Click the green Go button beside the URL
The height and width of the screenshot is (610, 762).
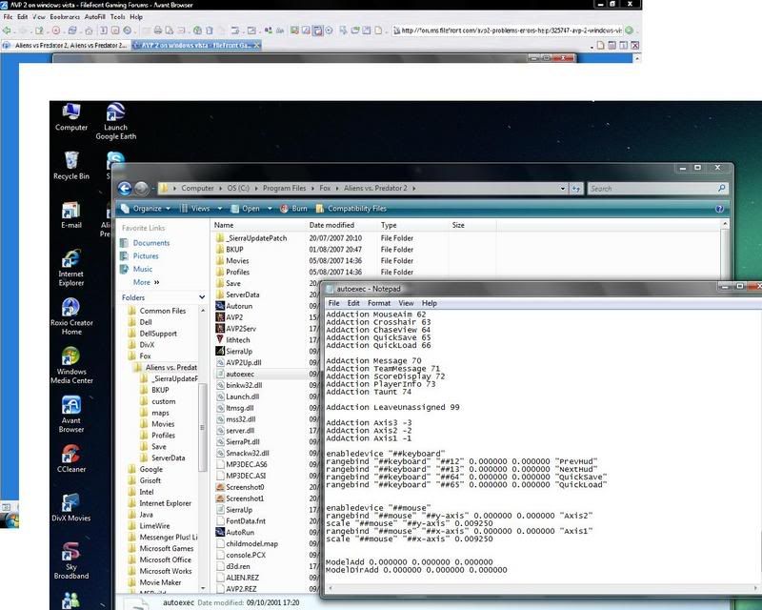pyautogui.click(x=629, y=30)
